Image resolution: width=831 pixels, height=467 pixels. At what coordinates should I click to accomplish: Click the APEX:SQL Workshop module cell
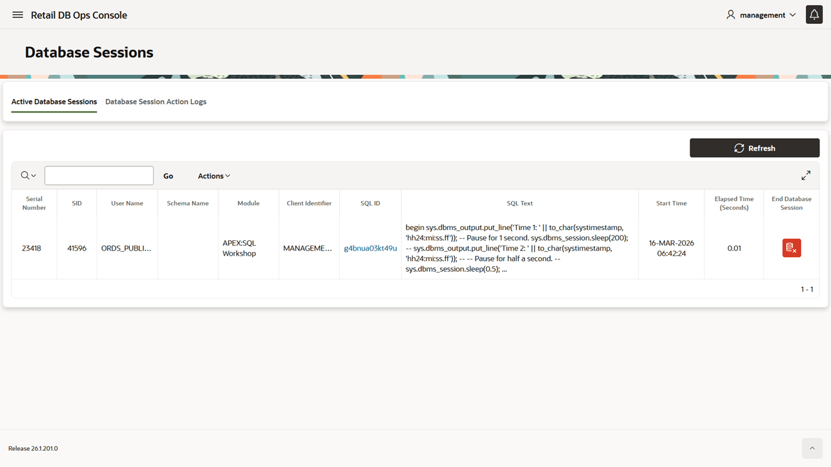click(248, 248)
